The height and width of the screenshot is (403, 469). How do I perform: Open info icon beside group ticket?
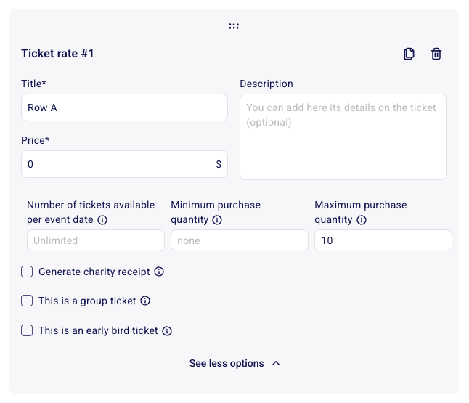click(145, 301)
